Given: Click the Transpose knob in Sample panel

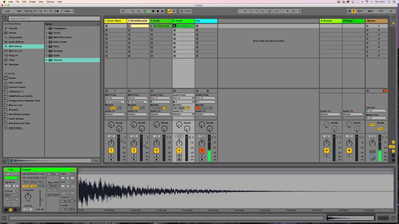Looking at the screenshot, I should coord(28,196).
